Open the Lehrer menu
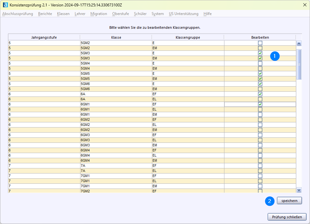Screen dimensions: 310x224 [x=80, y=14]
